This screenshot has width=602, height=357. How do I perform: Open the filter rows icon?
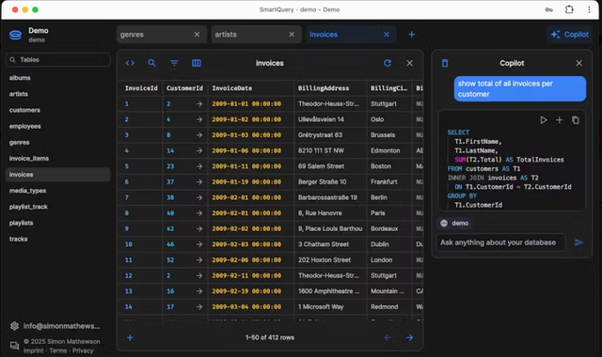(x=174, y=63)
